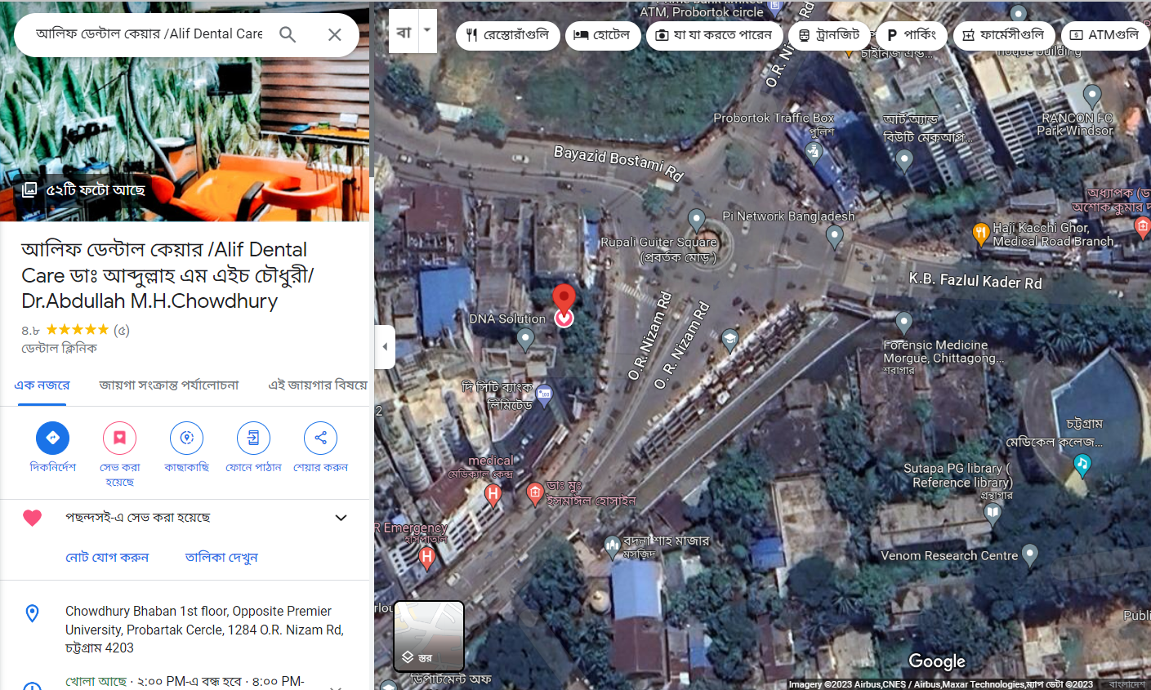The height and width of the screenshot is (690, 1151).
Task: Click the opening hours (খোলা আছে) text
Action: click(96, 681)
